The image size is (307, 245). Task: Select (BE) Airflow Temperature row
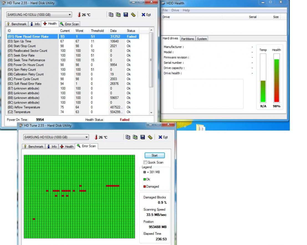pos(73,107)
